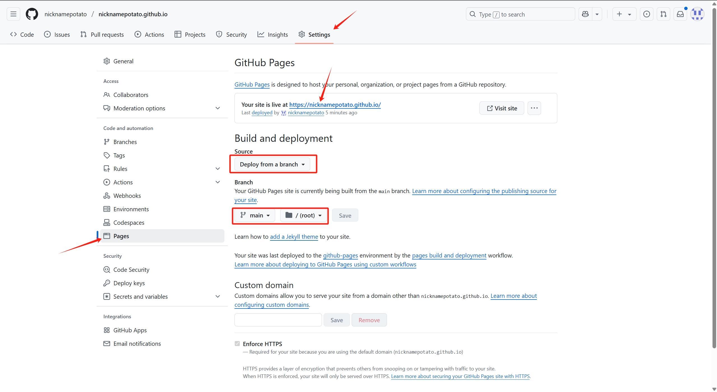Click the user avatar in top right
The image size is (717, 392).
[x=697, y=14]
